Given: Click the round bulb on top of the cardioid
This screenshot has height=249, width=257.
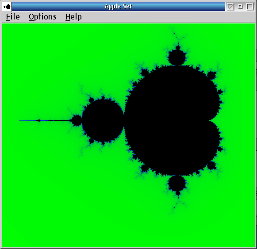Looking at the screenshot, I should click(x=177, y=57).
